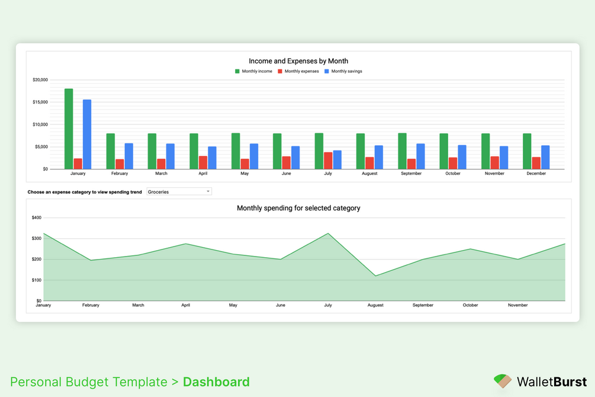Click the 'April' label under the area chart
595x397 pixels.
click(185, 305)
